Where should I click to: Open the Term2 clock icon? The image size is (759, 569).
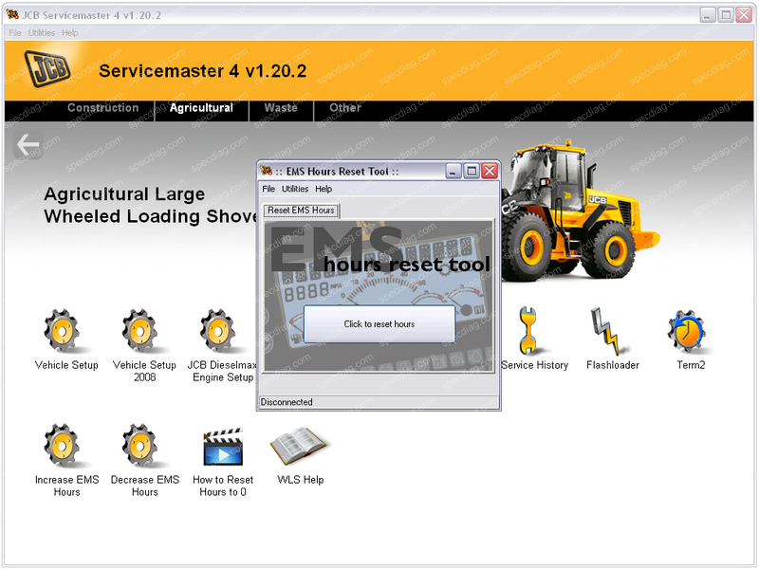coord(689,332)
